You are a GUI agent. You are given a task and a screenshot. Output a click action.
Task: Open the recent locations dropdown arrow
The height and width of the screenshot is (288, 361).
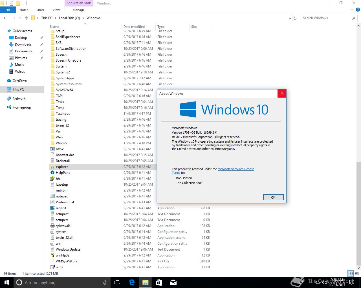20,18
